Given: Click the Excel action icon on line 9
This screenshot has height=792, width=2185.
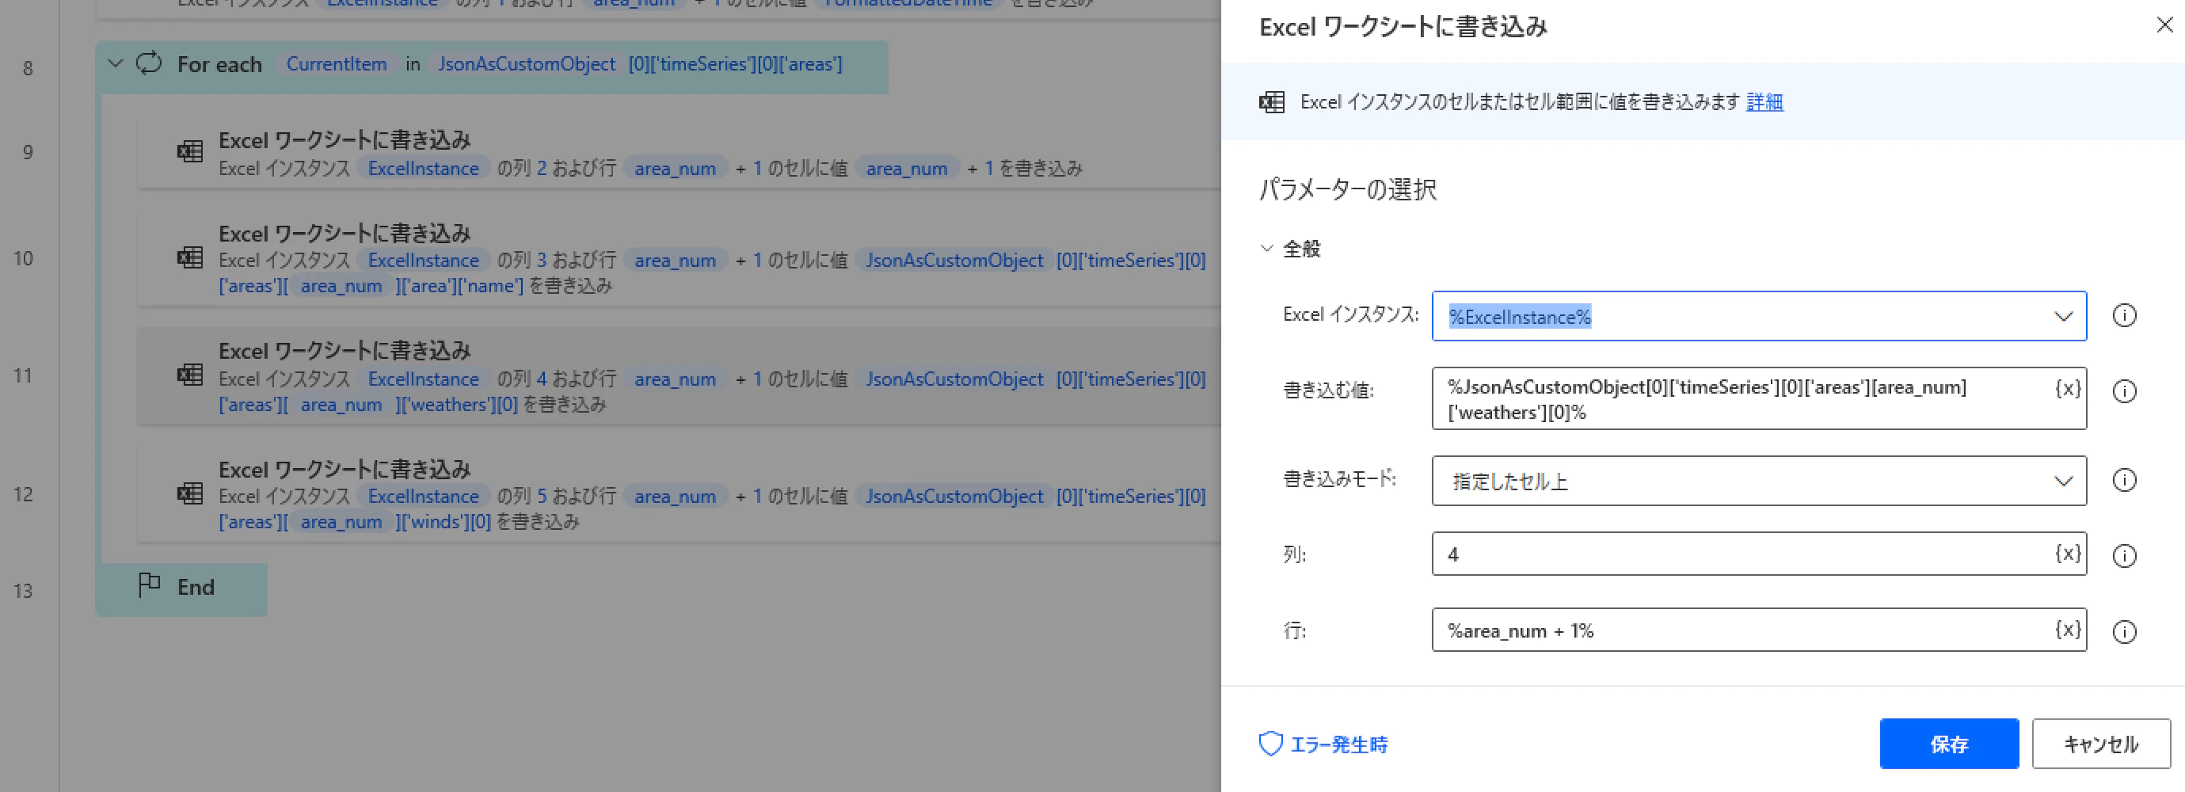Looking at the screenshot, I should 190,152.
